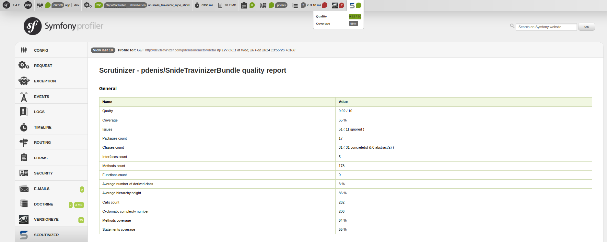Image resolution: width=607 pixels, height=242 pixels.
Task: Open the Doctrine label in sidebar
Action: tap(43, 204)
